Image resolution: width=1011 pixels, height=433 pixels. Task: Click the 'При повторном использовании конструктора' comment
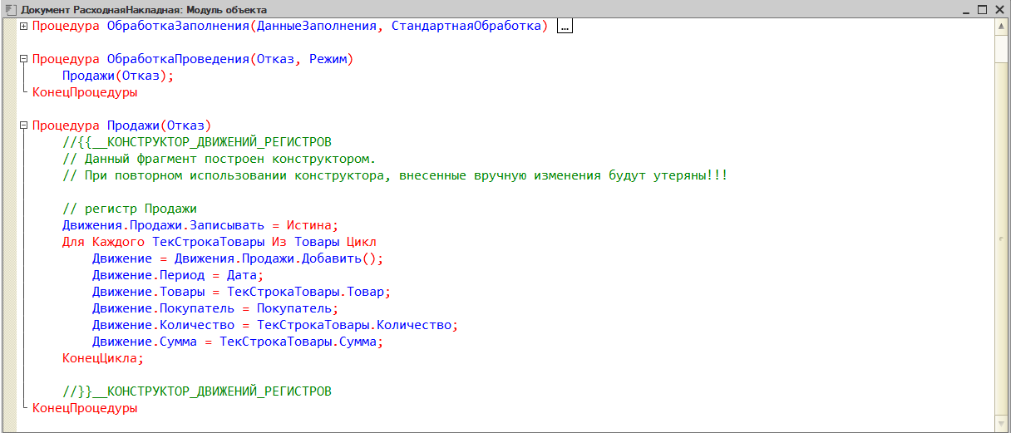click(x=395, y=175)
